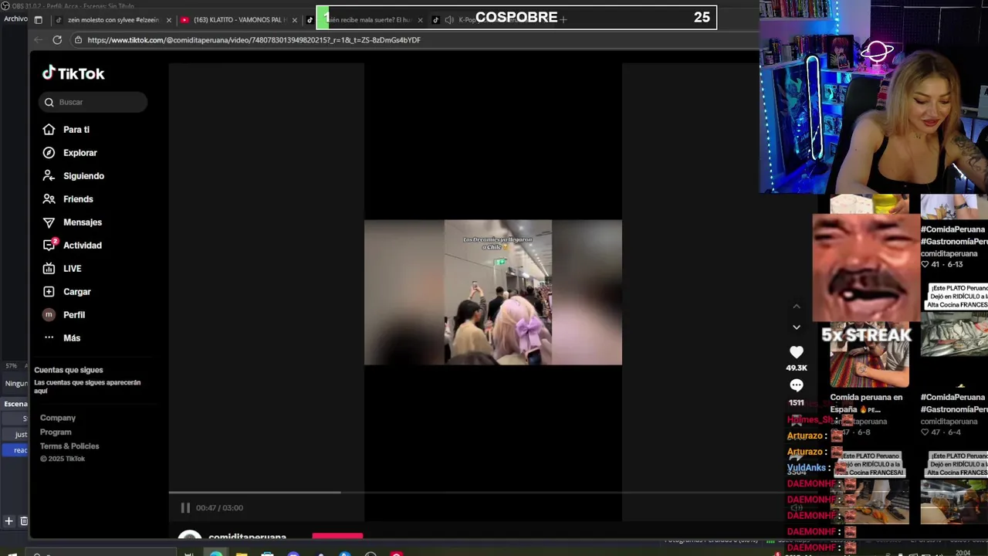Reload the browser page
Screen dimensions: 988x556
tap(57, 39)
